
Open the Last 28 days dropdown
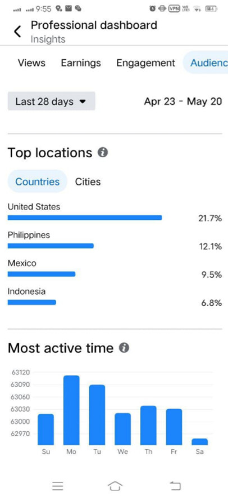pyautogui.click(x=52, y=101)
